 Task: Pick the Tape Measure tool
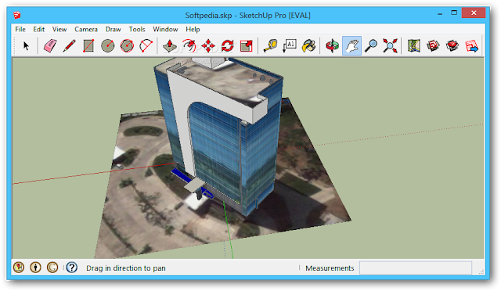(271, 46)
